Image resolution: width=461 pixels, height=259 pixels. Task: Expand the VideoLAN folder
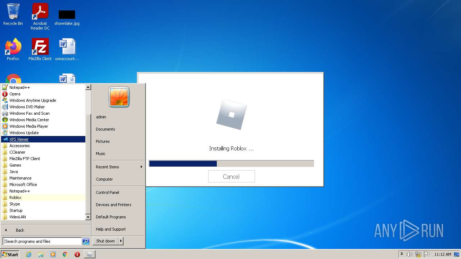point(43,217)
